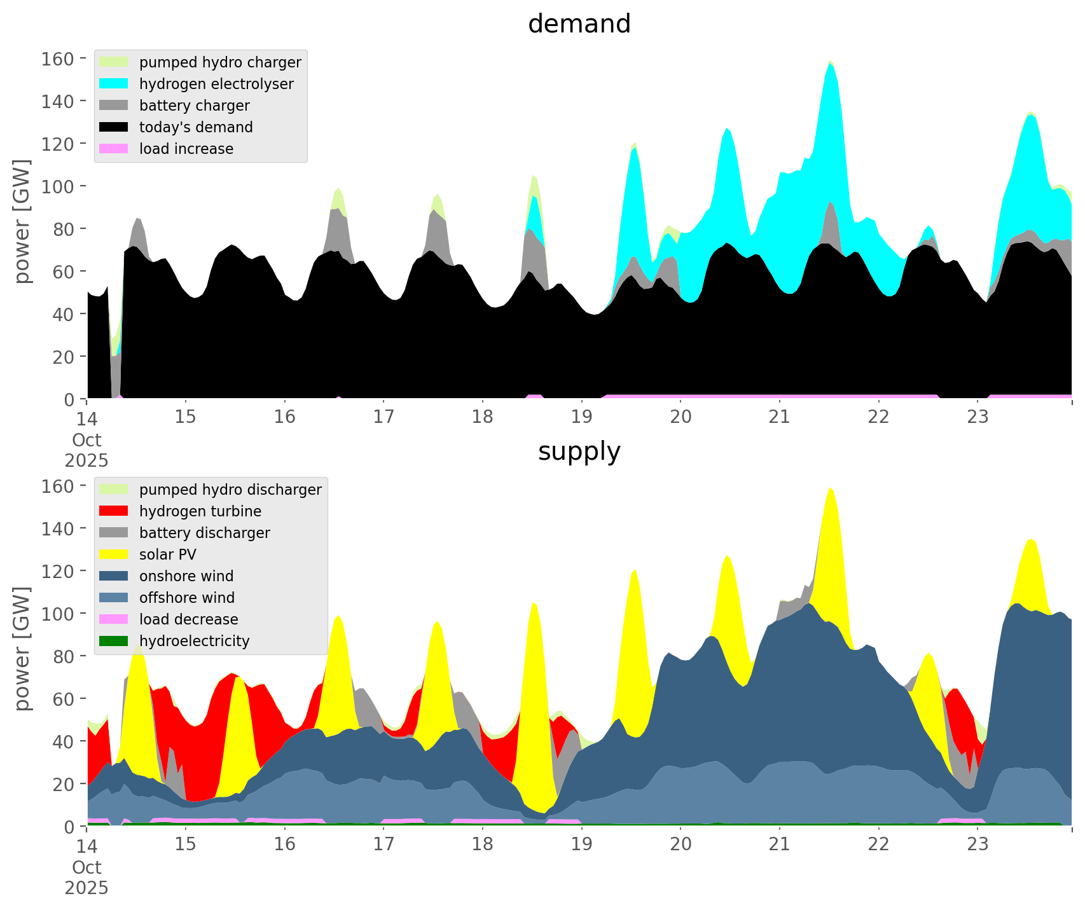Click the yellow solar PV legend swatch
This screenshot has height=910, width=1085.
[x=114, y=555]
